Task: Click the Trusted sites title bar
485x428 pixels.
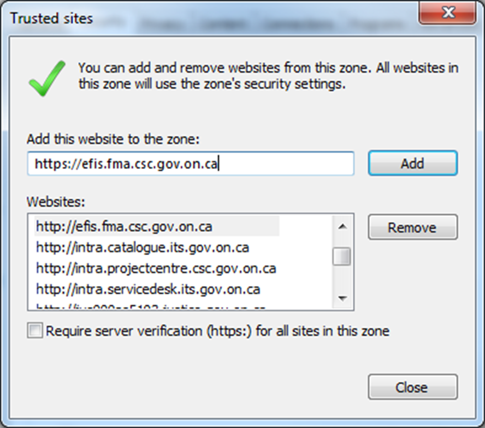Action: coord(208,18)
